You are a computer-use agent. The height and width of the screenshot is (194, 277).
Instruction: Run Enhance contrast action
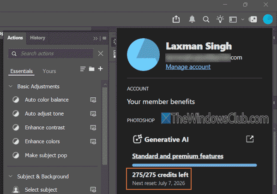pyautogui.click(x=45, y=128)
